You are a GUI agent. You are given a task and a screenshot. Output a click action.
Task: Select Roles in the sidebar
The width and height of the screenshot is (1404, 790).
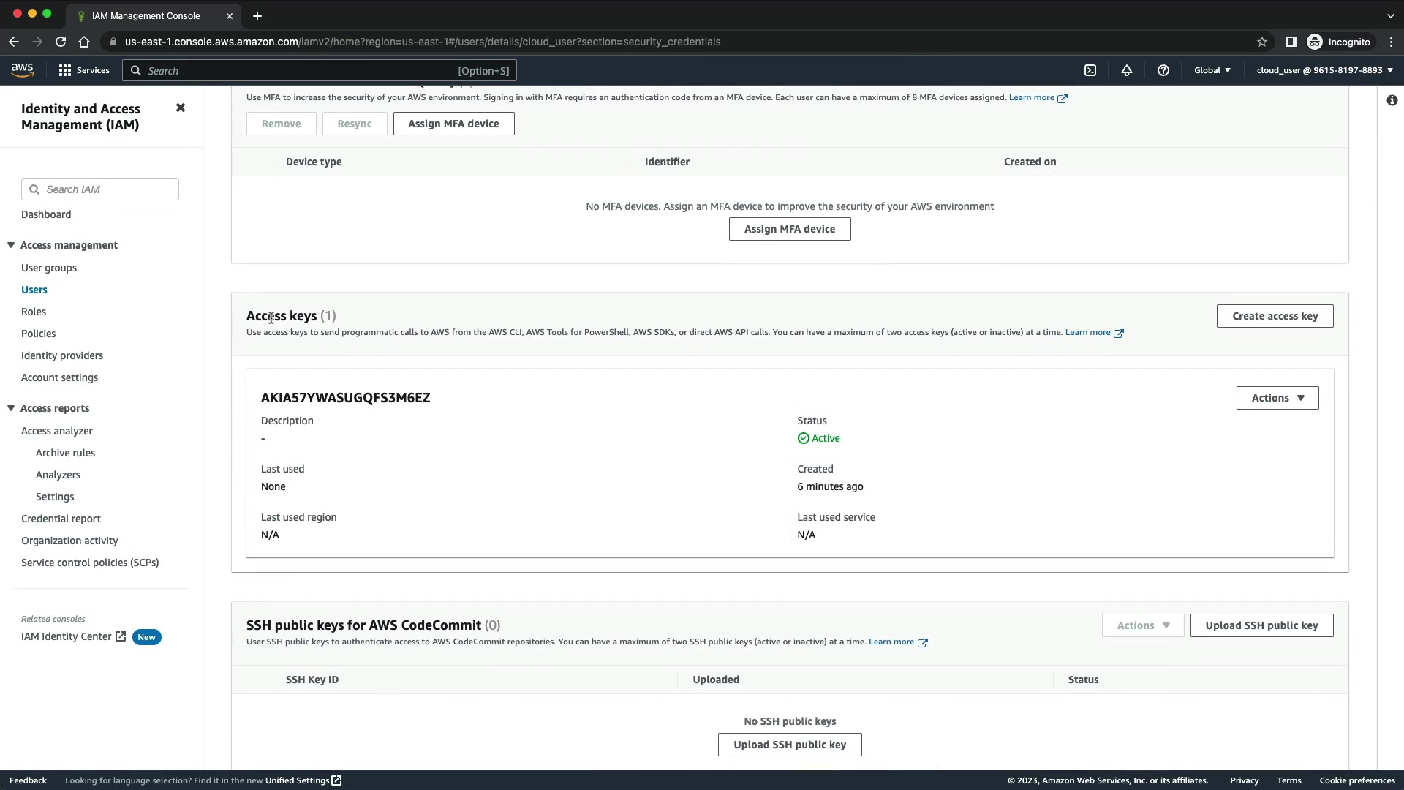tap(34, 312)
